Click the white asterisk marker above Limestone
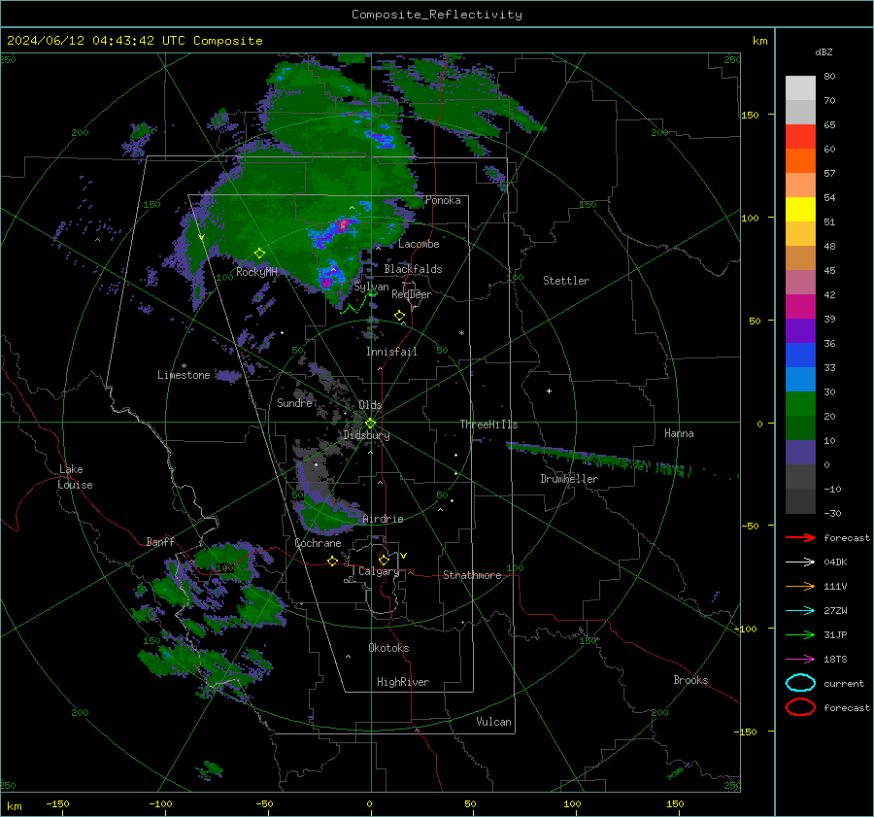 pyautogui.click(x=184, y=366)
